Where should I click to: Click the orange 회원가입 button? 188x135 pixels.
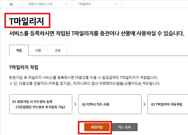coord(97,127)
